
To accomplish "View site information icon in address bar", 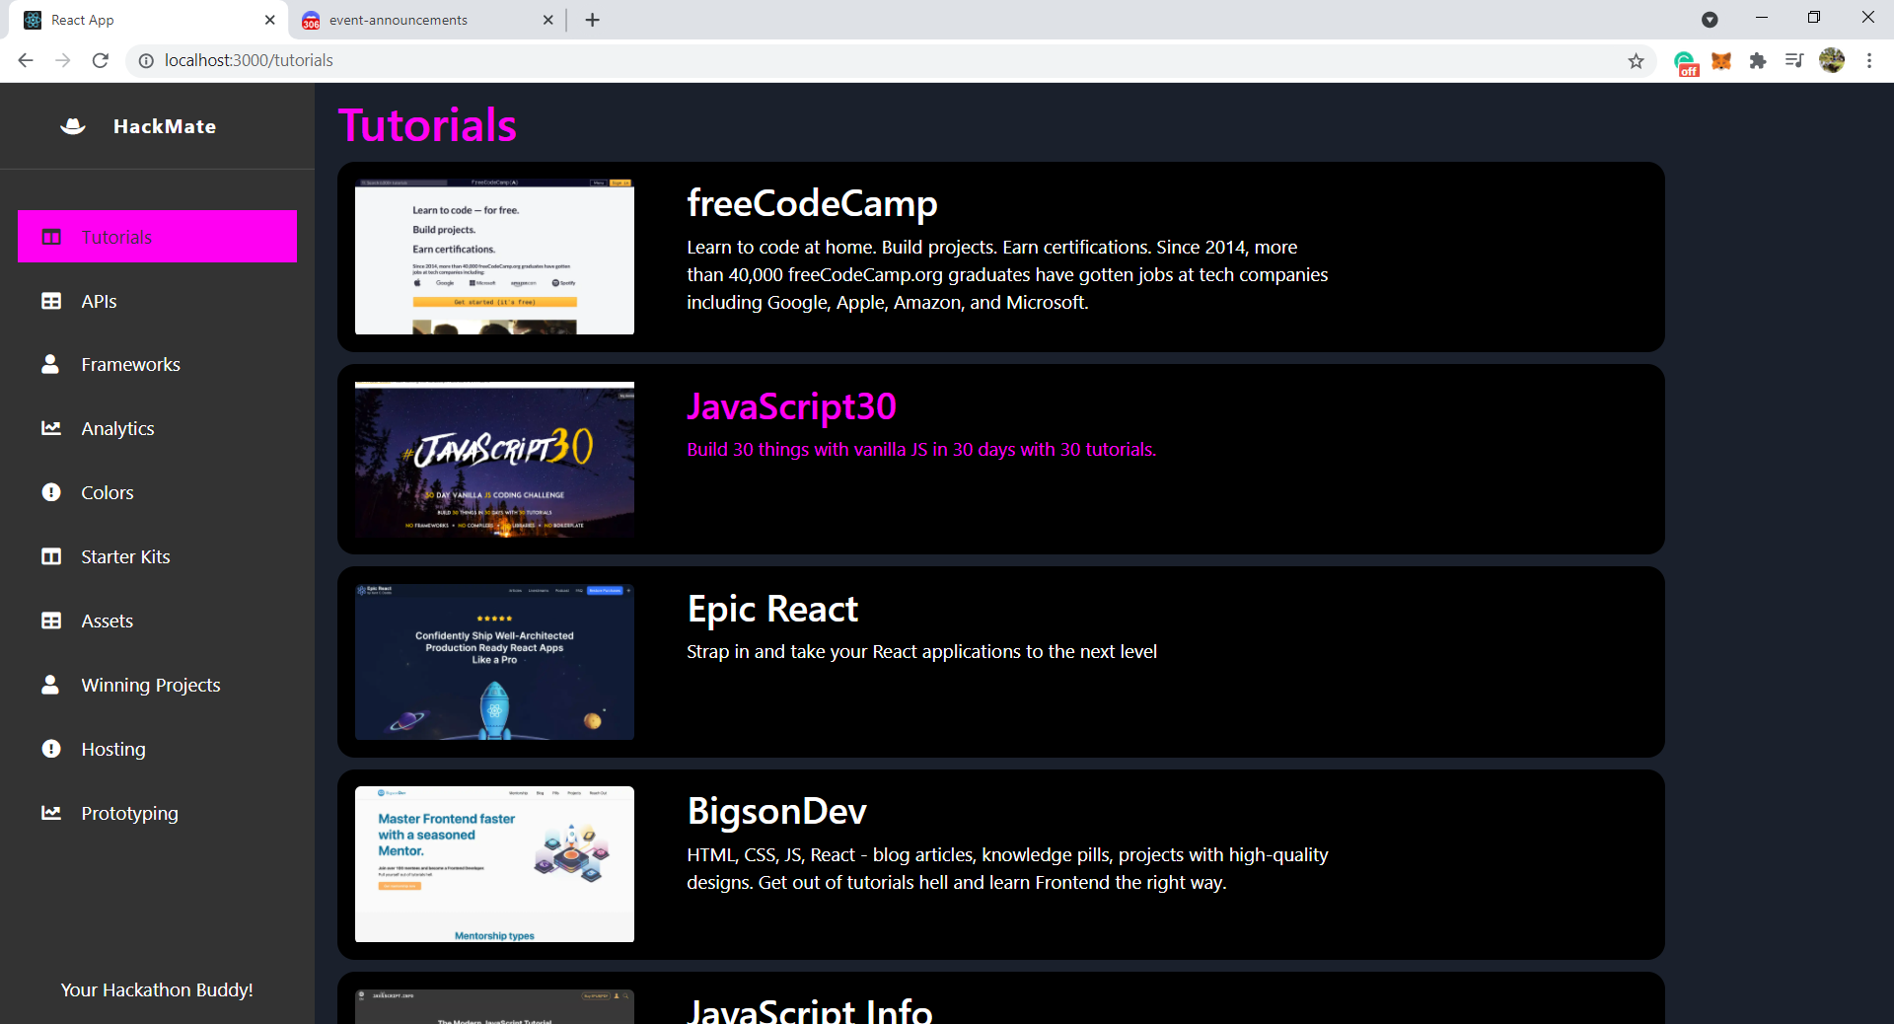I will tap(146, 61).
